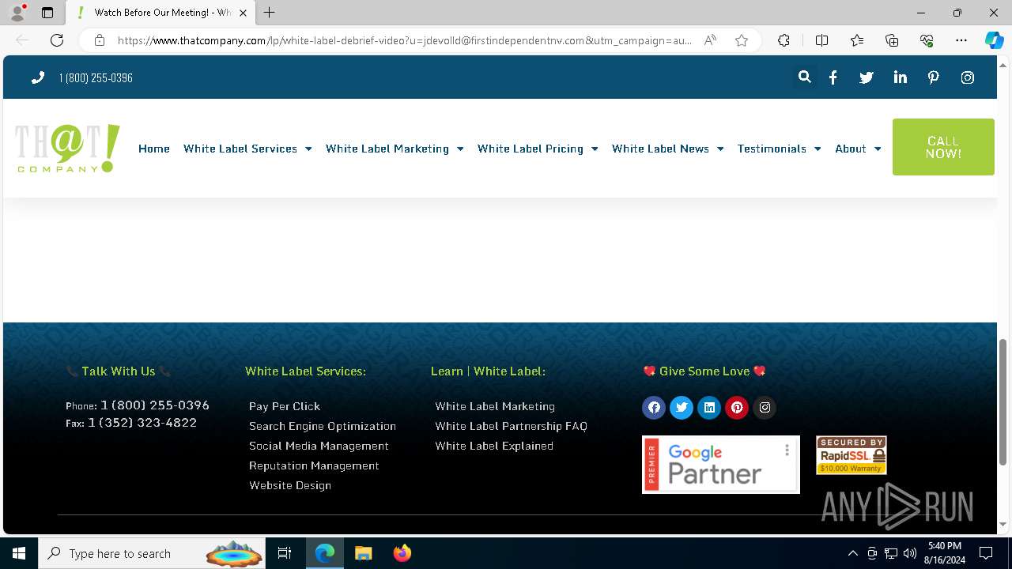Open the notification center icon
The height and width of the screenshot is (569, 1012).
(986, 553)
